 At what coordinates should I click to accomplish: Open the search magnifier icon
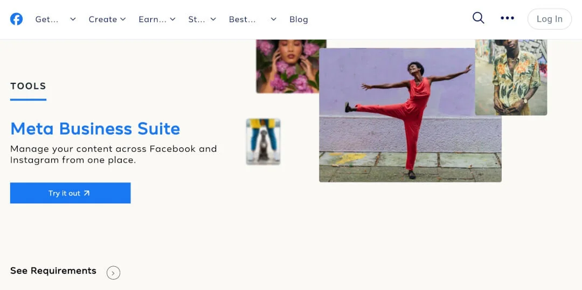[478, 18]
